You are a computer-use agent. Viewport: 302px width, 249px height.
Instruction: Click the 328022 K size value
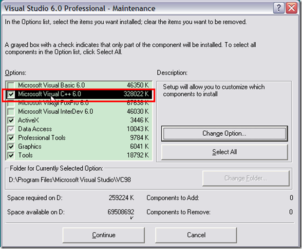point(136,94)
